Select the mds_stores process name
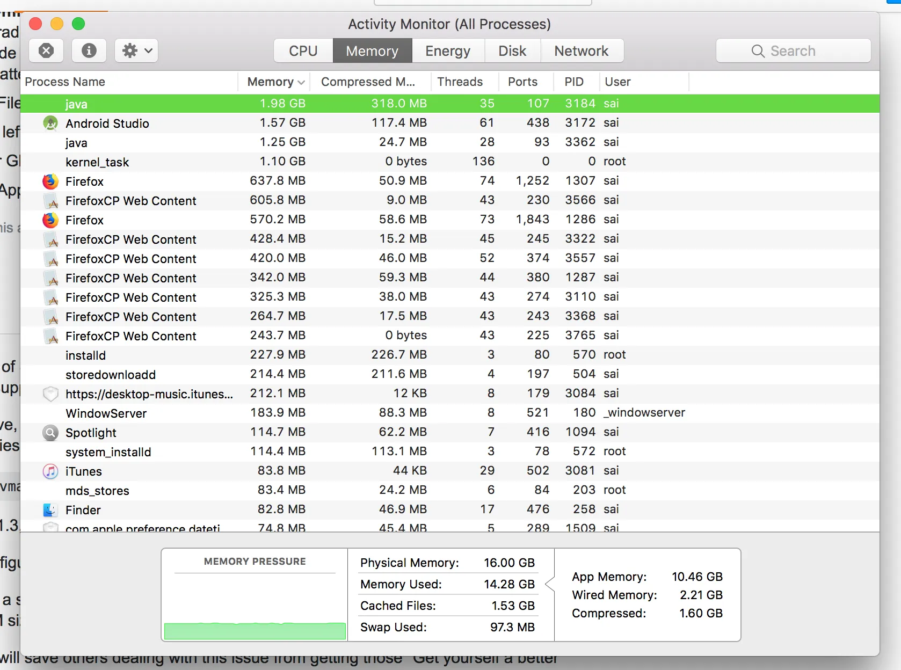Viewport: 901px width, 670px height. pyautogui.click(x=97, y=491)
